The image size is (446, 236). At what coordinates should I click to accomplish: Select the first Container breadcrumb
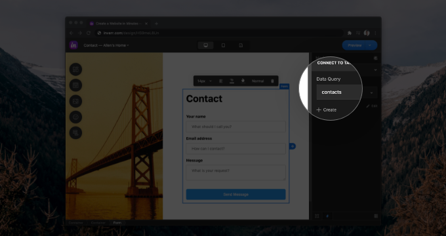pos(75,223)
